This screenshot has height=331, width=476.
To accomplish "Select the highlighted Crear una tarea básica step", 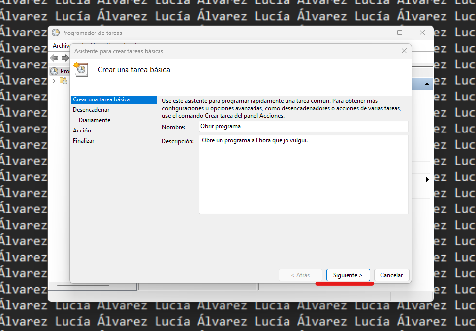I will (102, 99).
